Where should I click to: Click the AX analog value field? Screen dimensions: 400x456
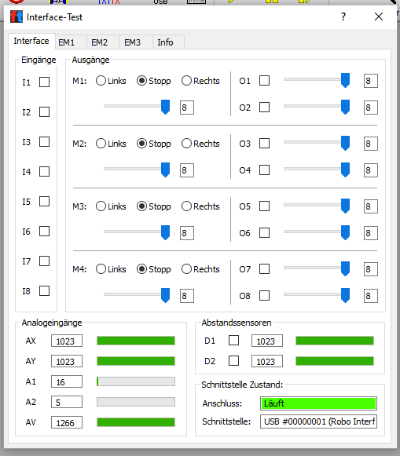[x=67, y=341]
